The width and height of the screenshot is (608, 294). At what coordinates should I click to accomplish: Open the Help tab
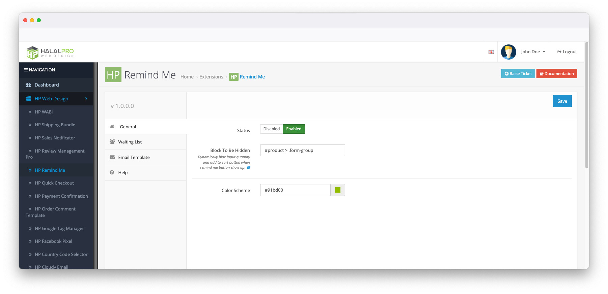pyautogui.click(x=146, y=173)
